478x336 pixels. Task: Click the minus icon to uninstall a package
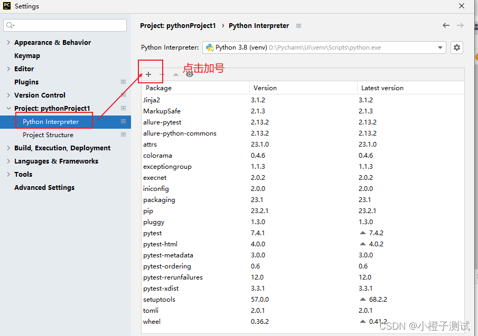pyautogui.click(x=162, y=74)
